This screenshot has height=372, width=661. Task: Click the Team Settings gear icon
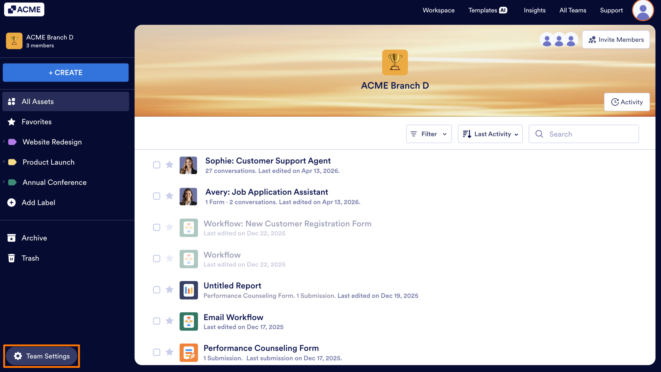[18, 356]
